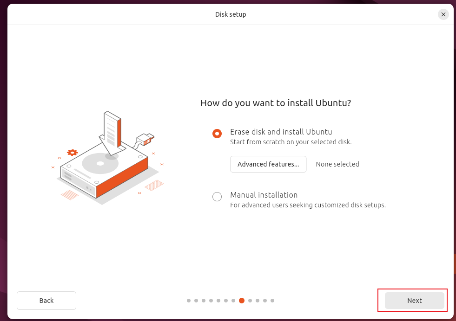The width and height of the screenshot is (456, 321).
Task: Go back with the Back button
Action: pyautogui.click(x=46, y=301)
